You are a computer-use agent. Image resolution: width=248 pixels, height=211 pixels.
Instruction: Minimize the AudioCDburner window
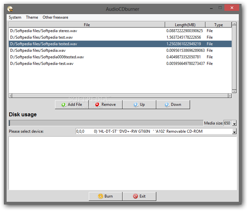(211, 8)
